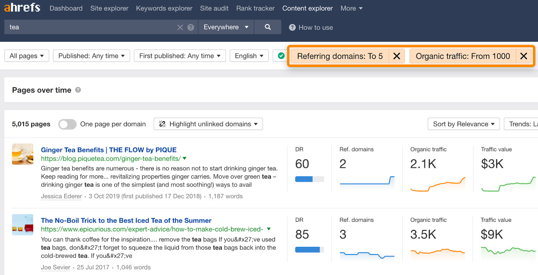Open All pages filter dropdown

coord(27,56)
